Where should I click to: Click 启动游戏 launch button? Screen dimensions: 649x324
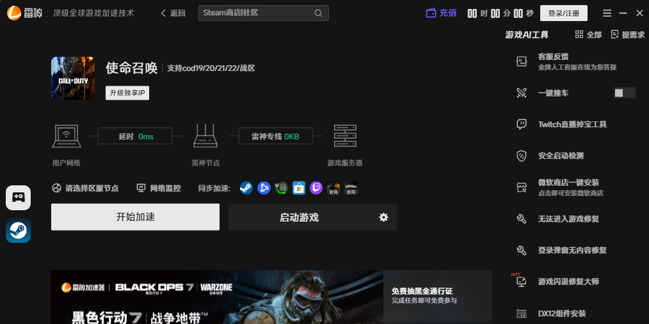(x=300, y=217)
